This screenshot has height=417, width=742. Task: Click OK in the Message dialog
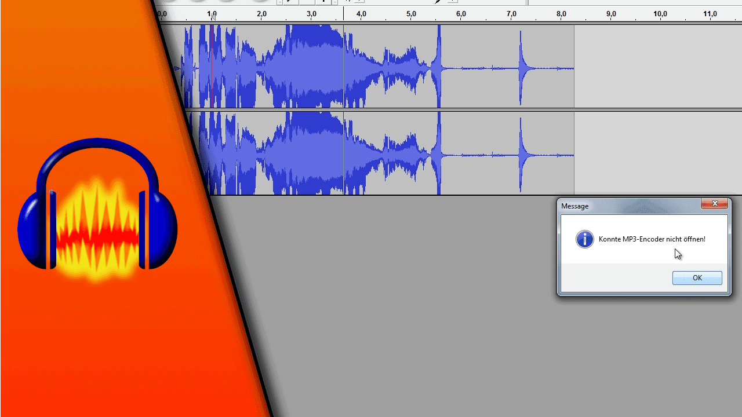pyautogui.click(x=697, y=278)
